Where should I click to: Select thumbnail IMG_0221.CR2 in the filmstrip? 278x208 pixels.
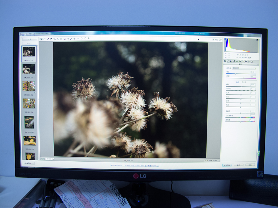pyautogui.click(x=29, y=86)
